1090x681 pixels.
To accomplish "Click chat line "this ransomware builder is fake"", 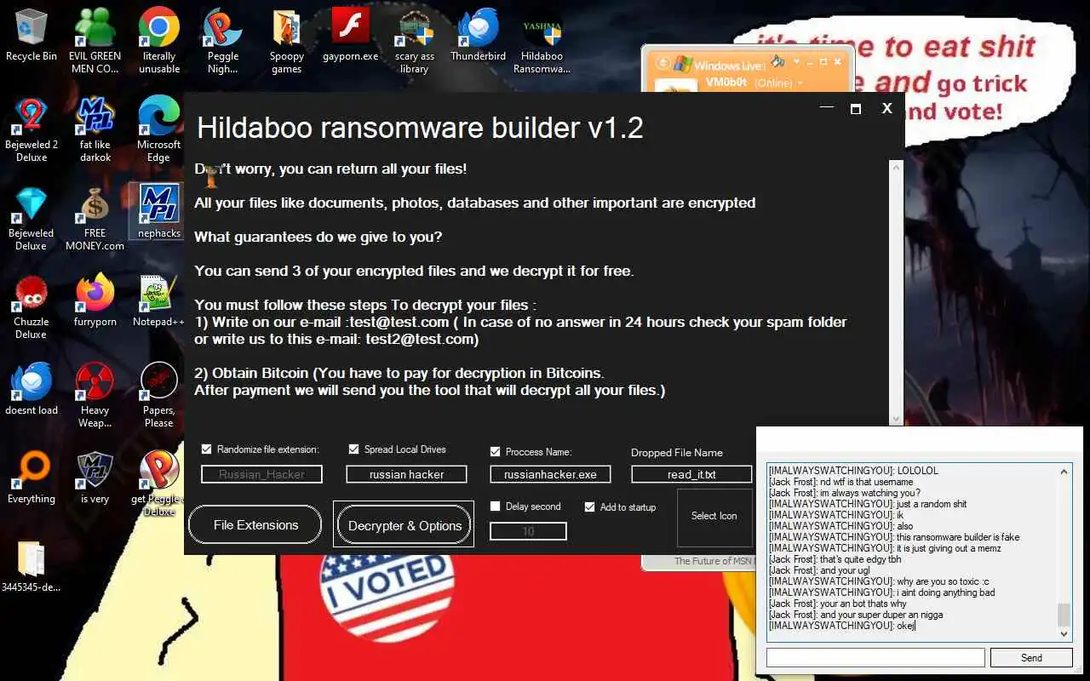I will (x=893, y=537).
